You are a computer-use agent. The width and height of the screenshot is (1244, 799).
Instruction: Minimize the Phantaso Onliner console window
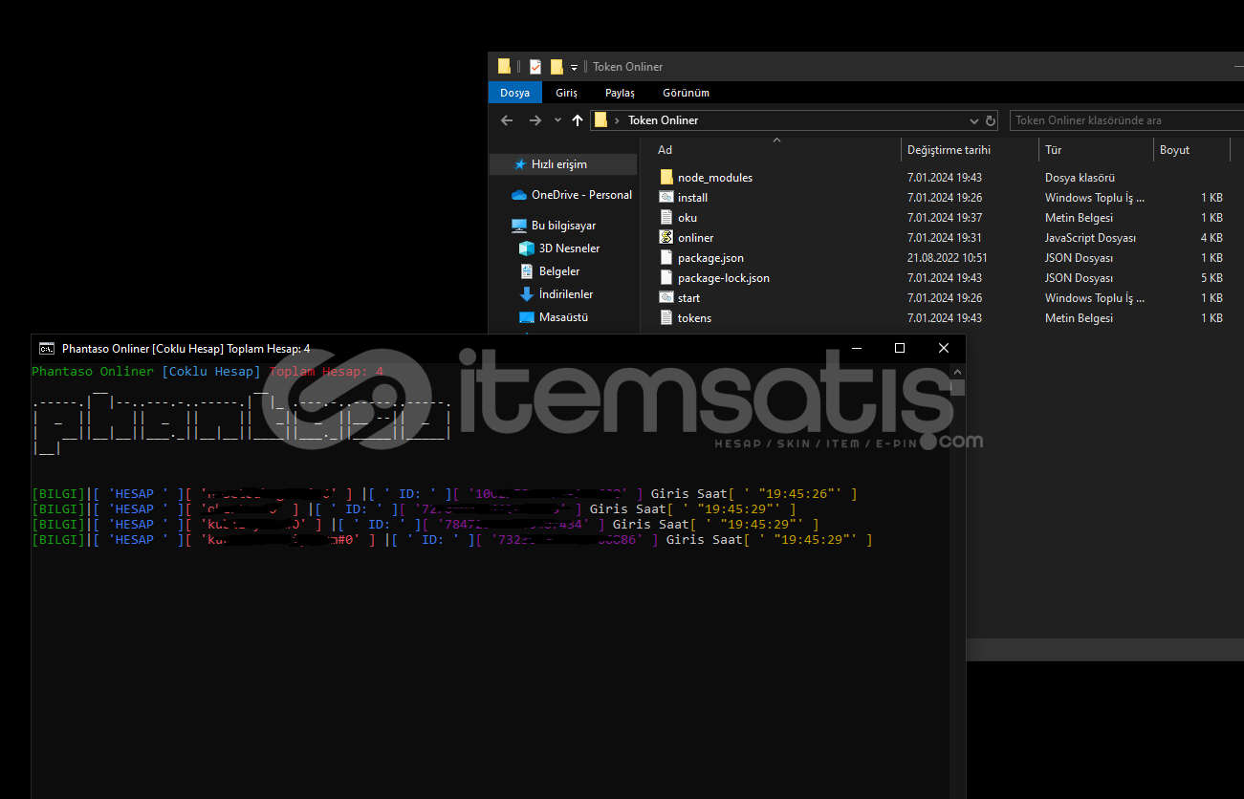pos(856,349)
